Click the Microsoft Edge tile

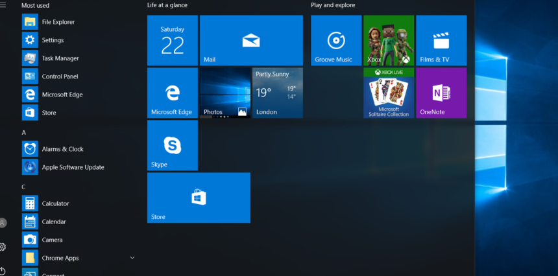172,93
